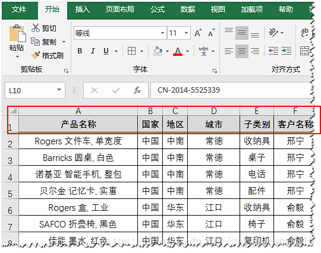Switch to 帮助 tab

(285, 10)
